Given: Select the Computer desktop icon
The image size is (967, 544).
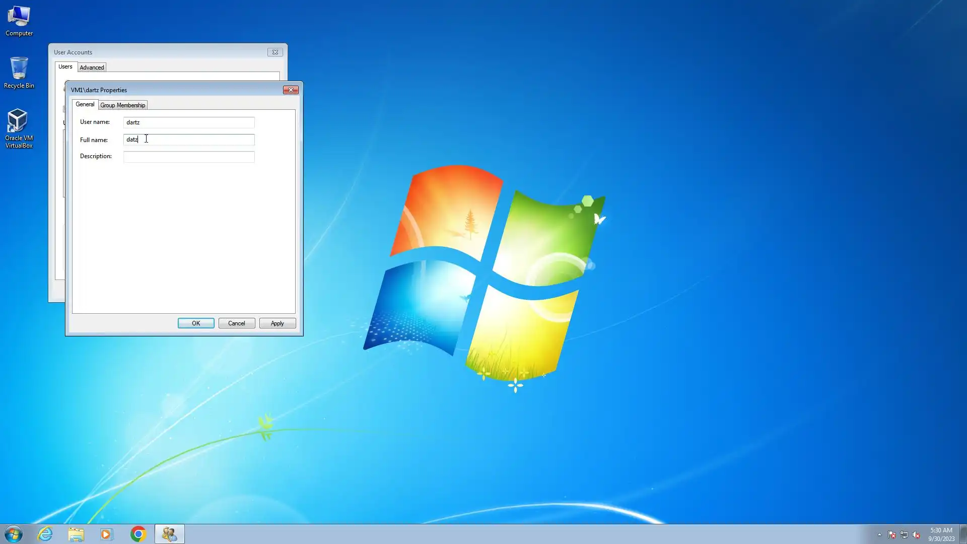Looking at the screenshot, I should tap(19, 21).
